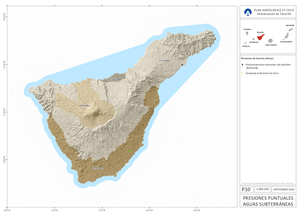Click the Lanzarote island shape
This screenshot has width=299, height=212.
coord(291,29)
